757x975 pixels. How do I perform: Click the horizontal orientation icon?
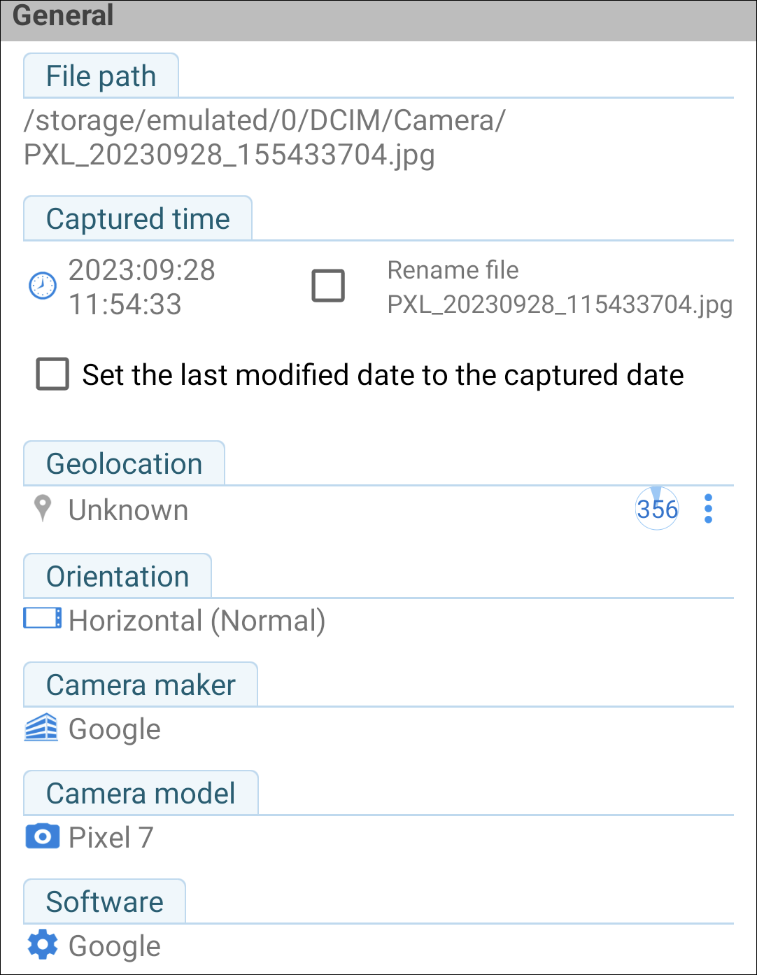43,619
